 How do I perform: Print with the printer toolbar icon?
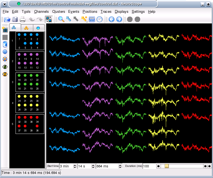coord(23,19)
